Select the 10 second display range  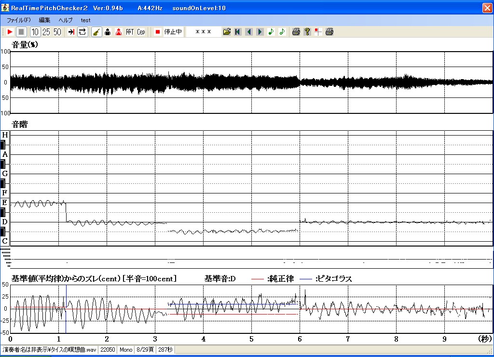point(35,32)
